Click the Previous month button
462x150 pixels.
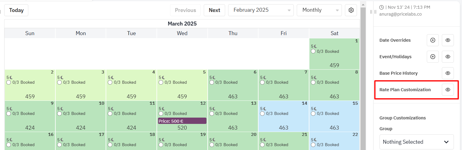click(185, 10)
